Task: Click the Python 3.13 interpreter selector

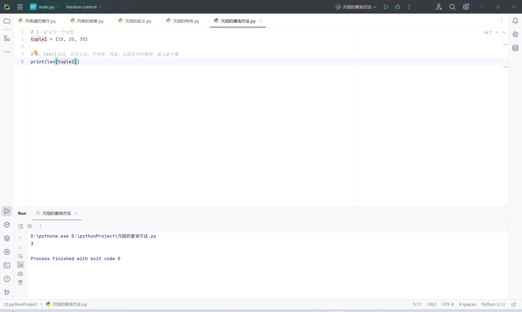Action: tap(493, 304)
